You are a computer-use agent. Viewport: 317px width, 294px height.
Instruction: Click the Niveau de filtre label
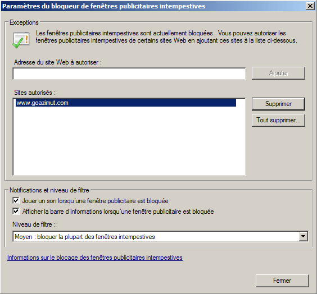click(x=34, y=224)
